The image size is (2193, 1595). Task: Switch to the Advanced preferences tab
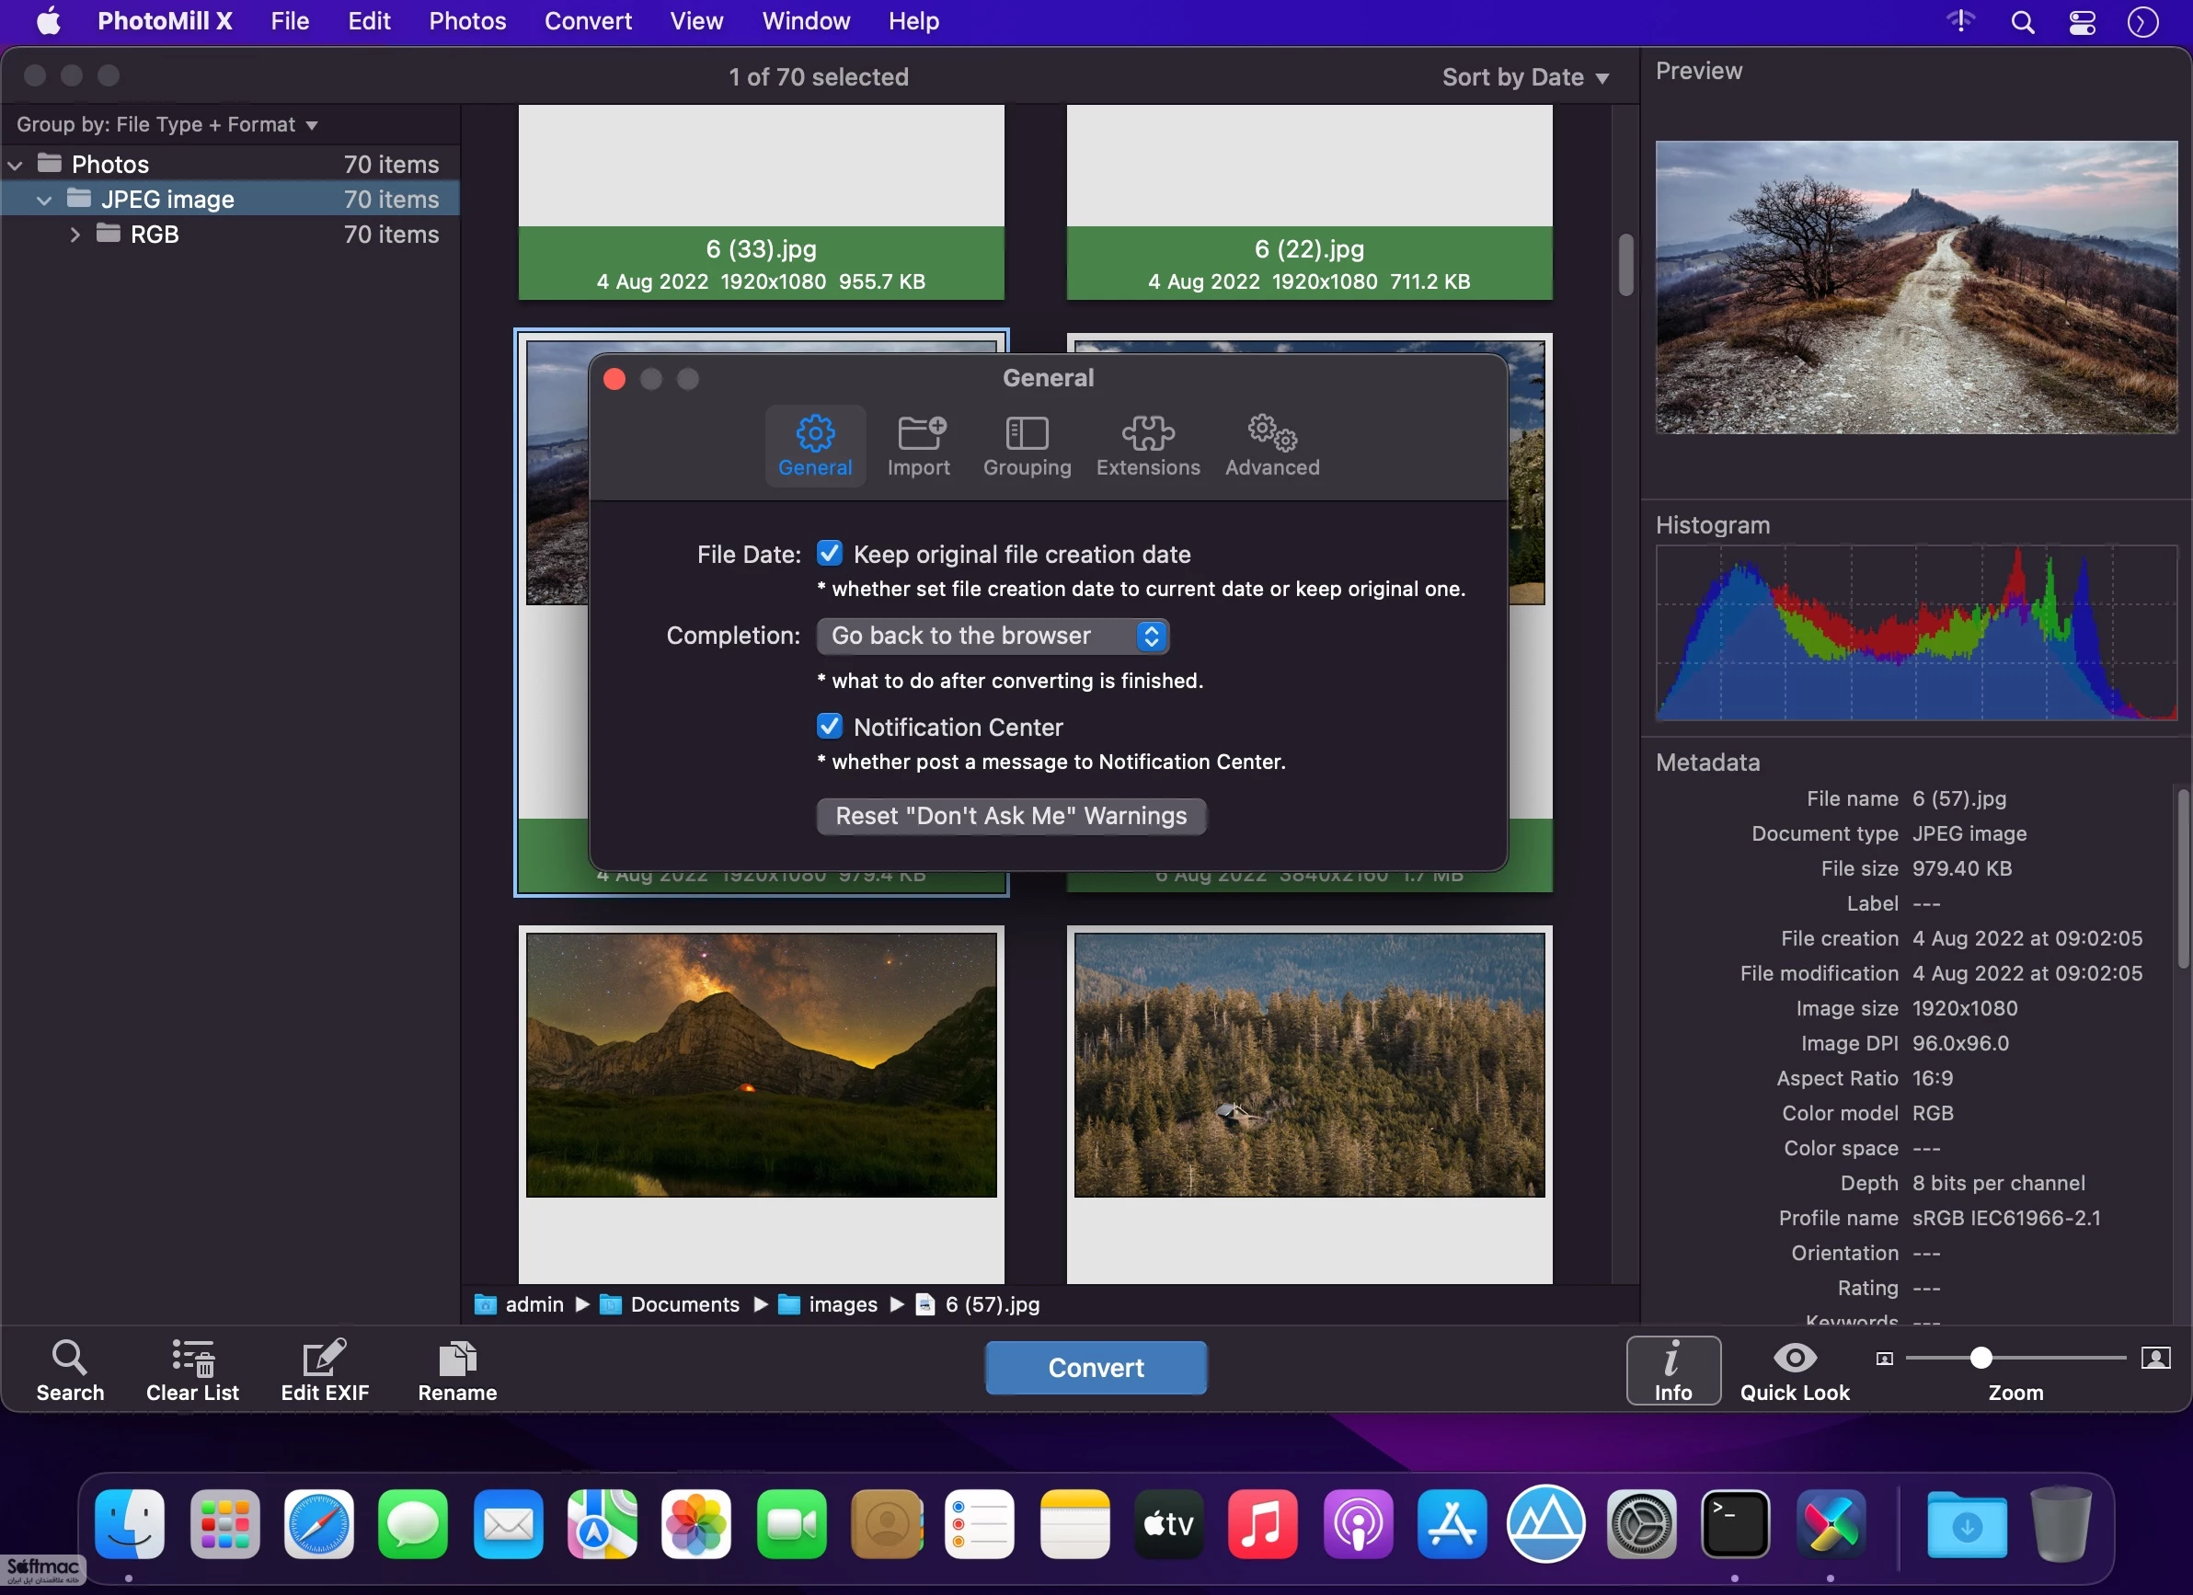(x=1271, y=445)
